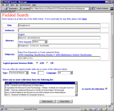Click the page vertical scrollbar thumb
This screenshot has height=111, width=114.
click(112, 56)
